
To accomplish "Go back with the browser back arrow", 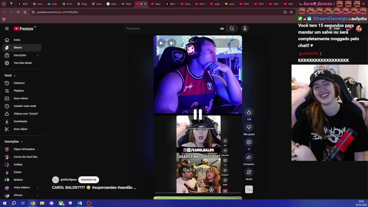I will [x=4, y=12].
